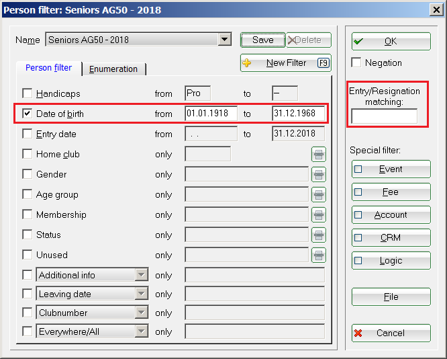Open the Event special filter
Viewport: 447px width, 359px height.
click(x=391, y=169)
